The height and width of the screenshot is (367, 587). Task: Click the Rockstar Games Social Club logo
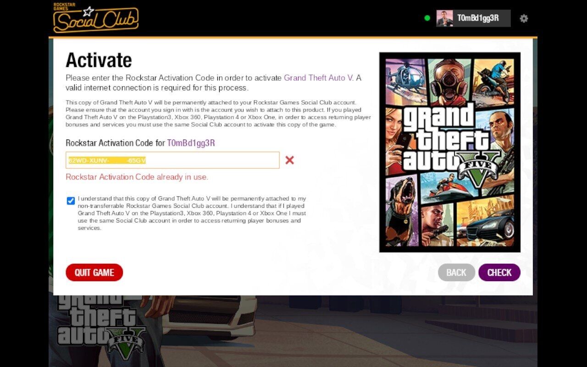coord(95,17)
